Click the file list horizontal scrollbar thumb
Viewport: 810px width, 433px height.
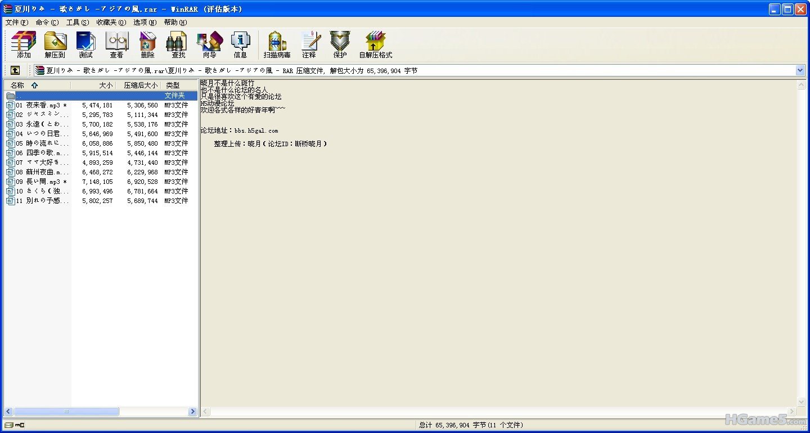(x=66, y=412)
